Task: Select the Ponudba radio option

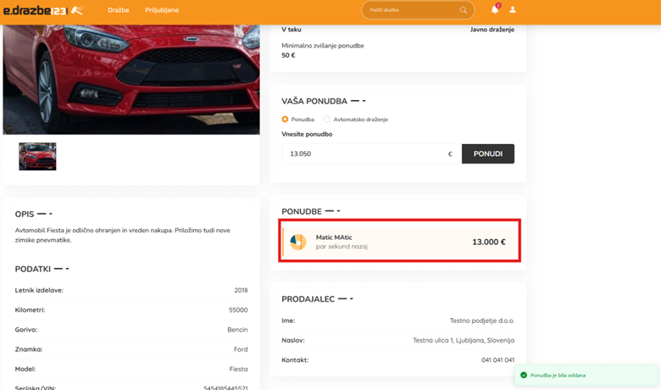Action: tap(286, 120)
